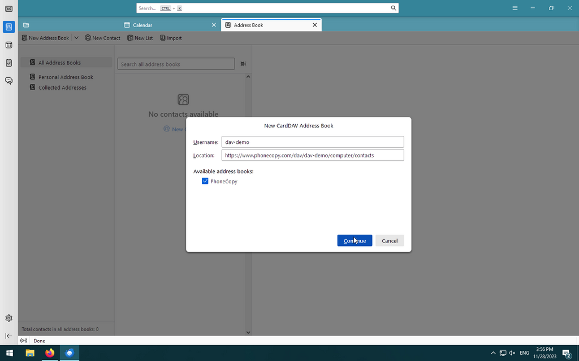Viewport: 579px width, 361px height.
Task: Open the Mail space icon in sidebar
Action: point(8,8)
